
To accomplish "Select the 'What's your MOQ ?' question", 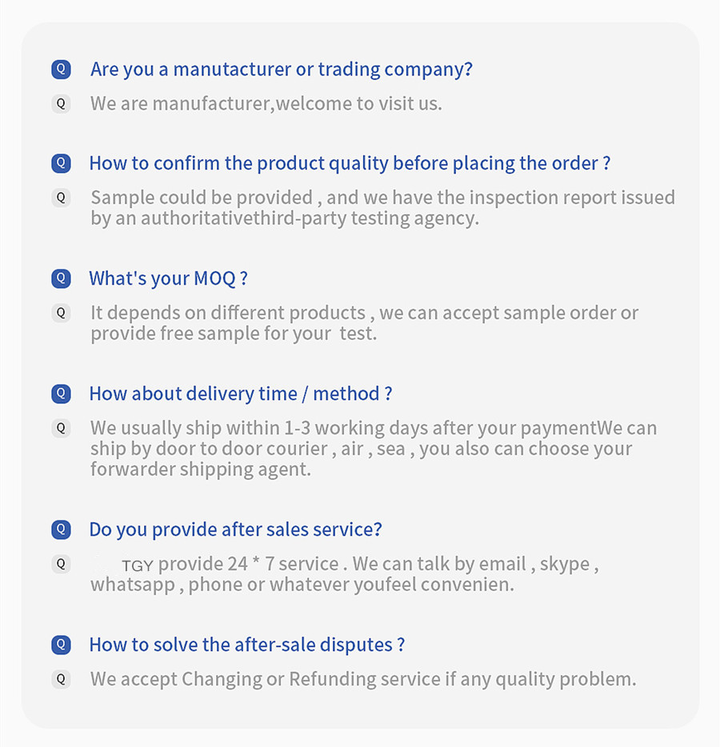I will coord(169,278).
